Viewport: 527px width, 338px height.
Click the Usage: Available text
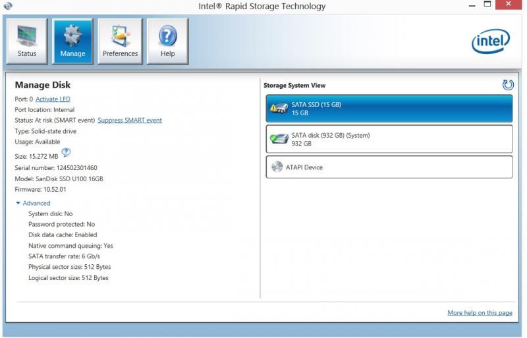click(38, 142)
